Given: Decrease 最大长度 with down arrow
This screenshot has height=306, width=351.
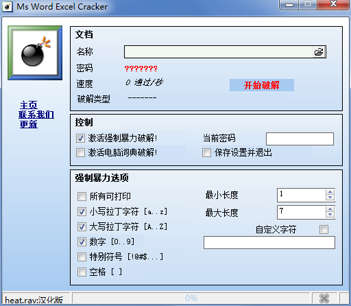Looking at the screenshot, I should coord(330,215).
